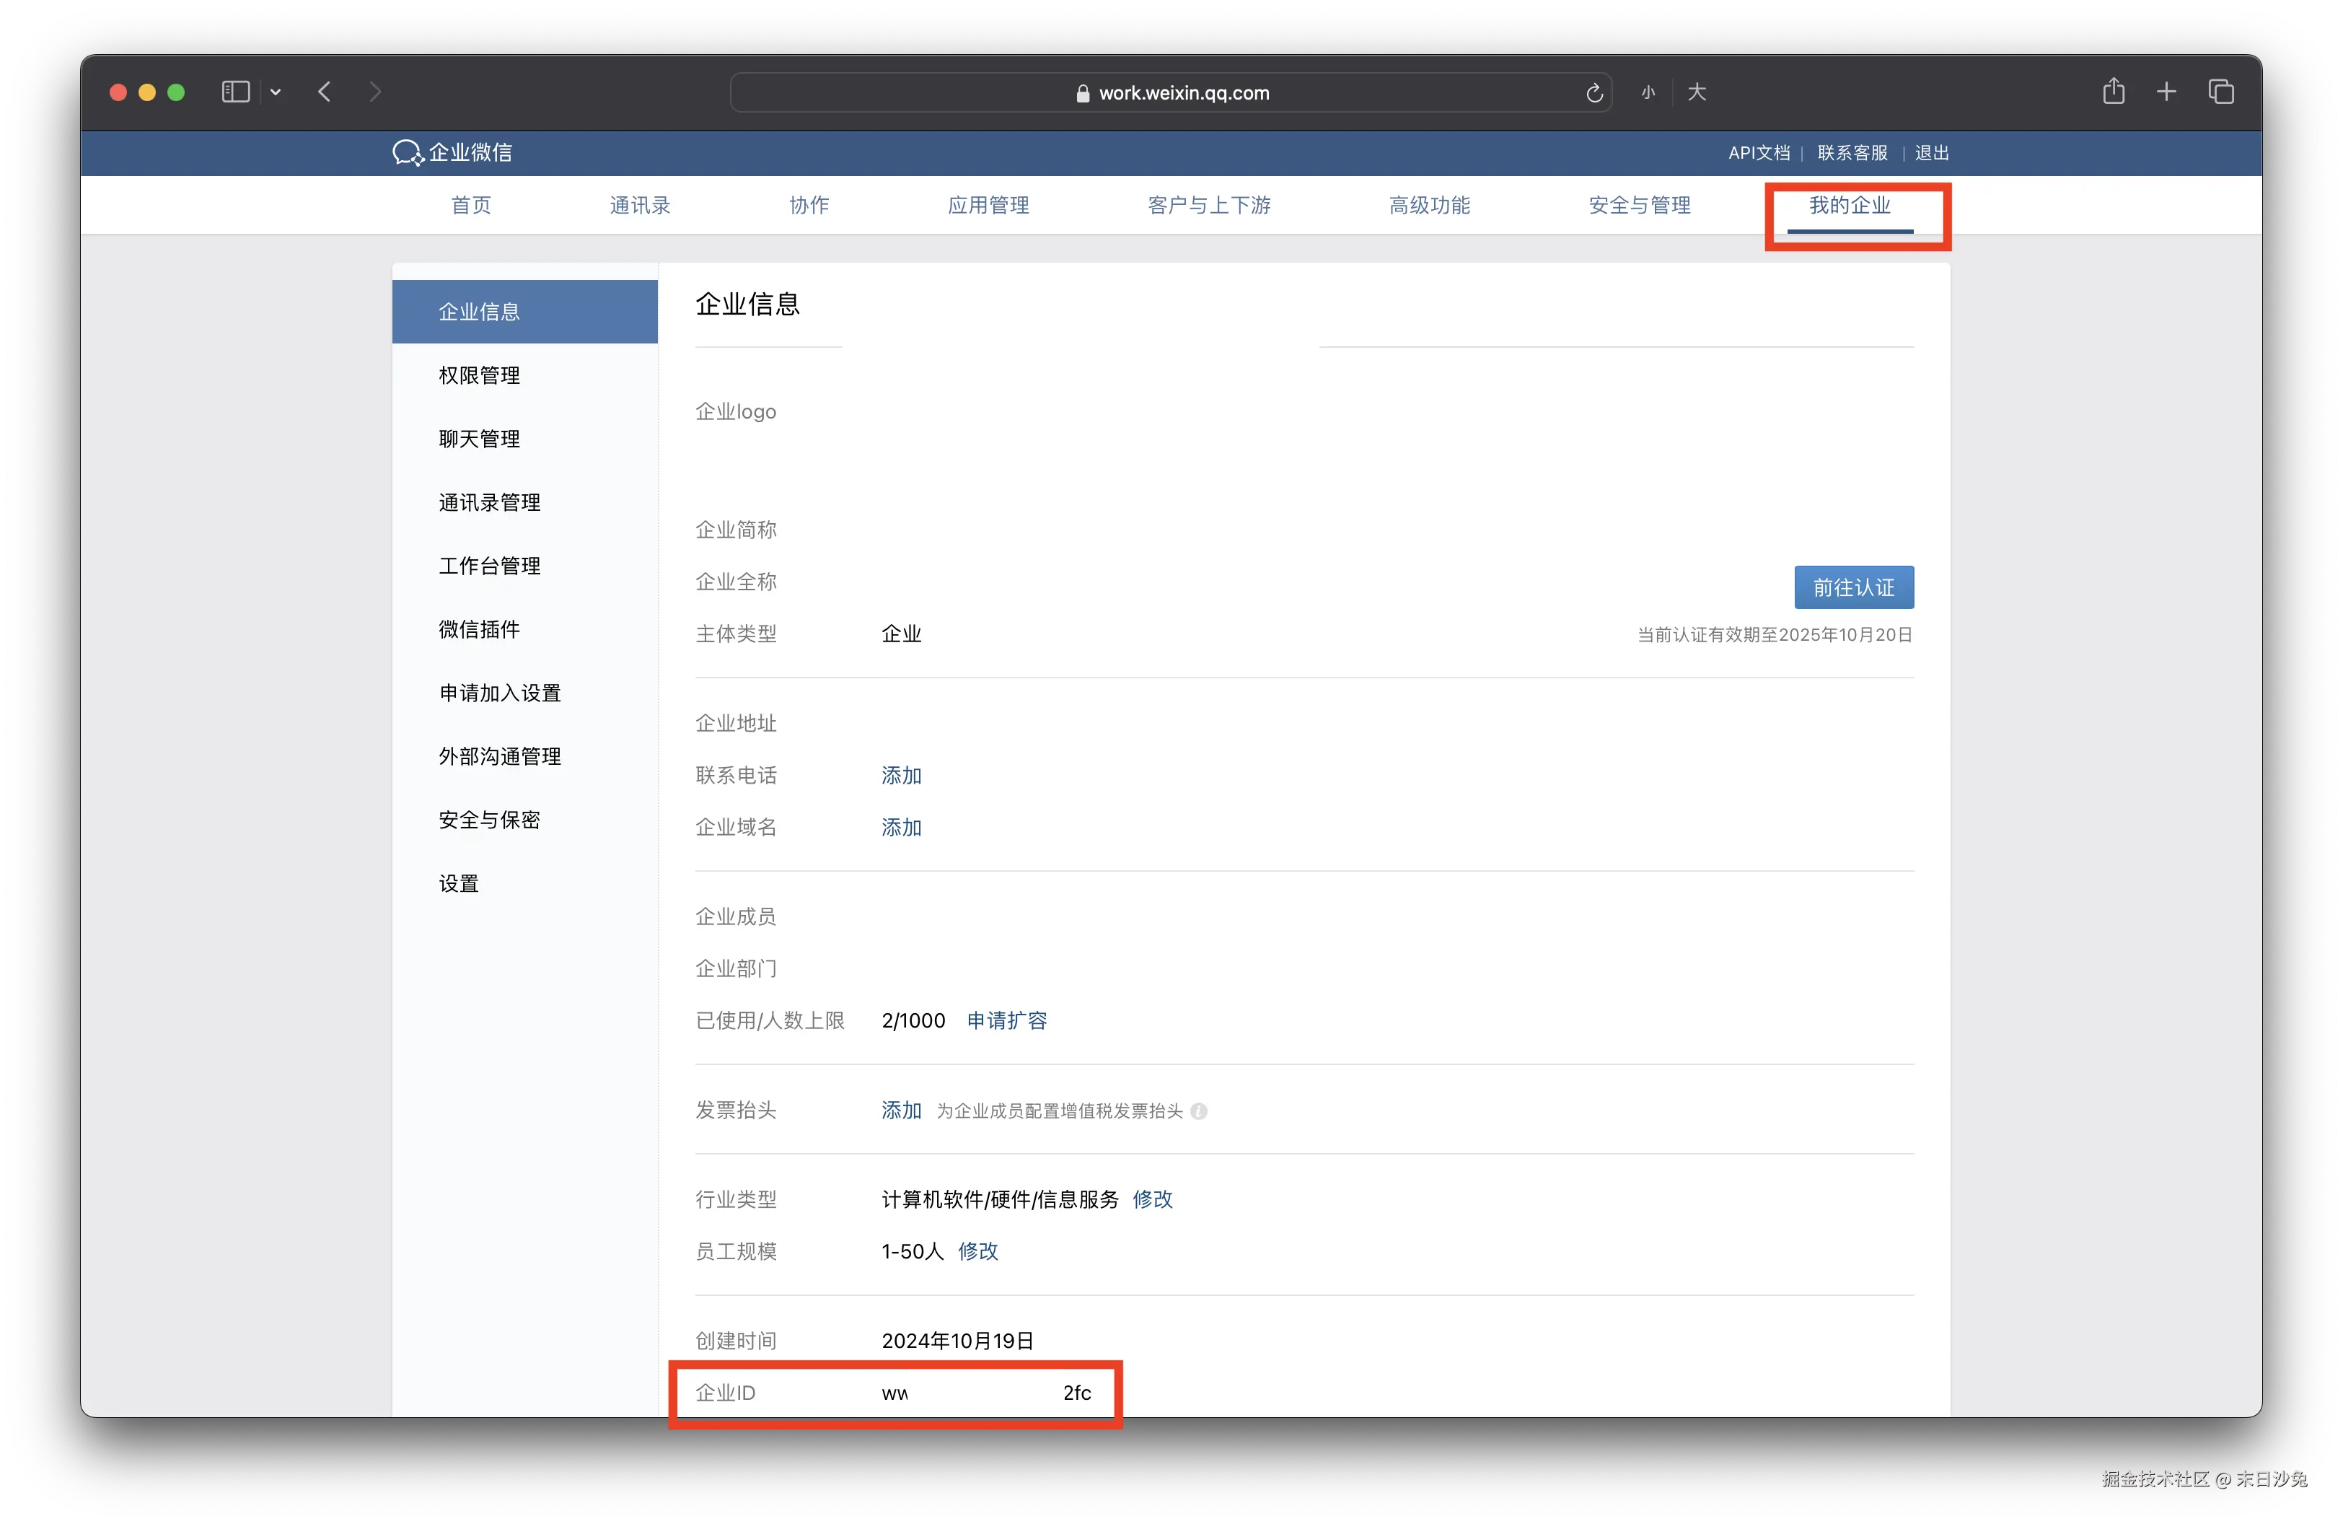
Task: Select 微信插件 in the sidebar
Action: point(524,629)
